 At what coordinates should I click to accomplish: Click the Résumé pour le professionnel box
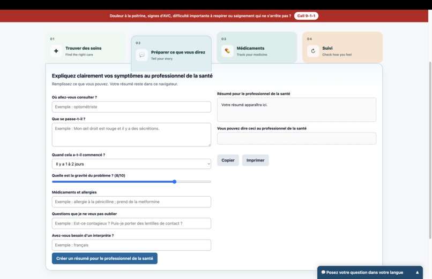(x=296, y=110)
